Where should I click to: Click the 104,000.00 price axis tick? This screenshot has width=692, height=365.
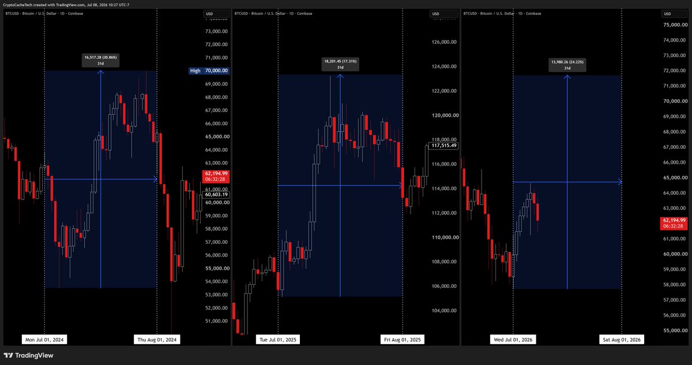click(x=444, y=311)
